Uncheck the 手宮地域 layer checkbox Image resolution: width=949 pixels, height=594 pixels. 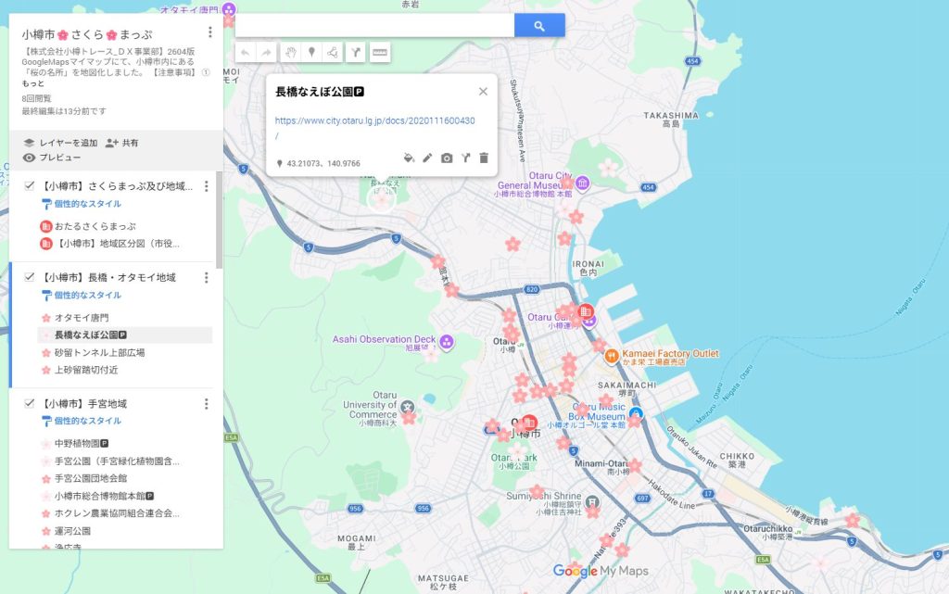pyautogui.click(x=29, y=403)
